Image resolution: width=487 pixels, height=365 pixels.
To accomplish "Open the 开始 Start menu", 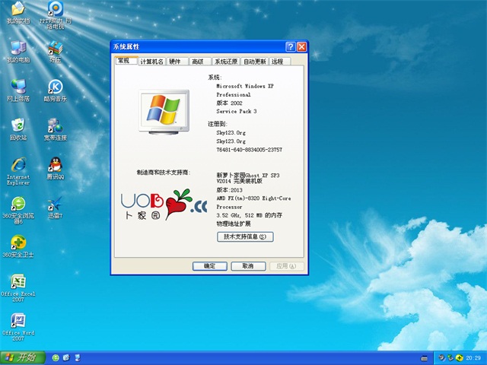I will point(21,357).
